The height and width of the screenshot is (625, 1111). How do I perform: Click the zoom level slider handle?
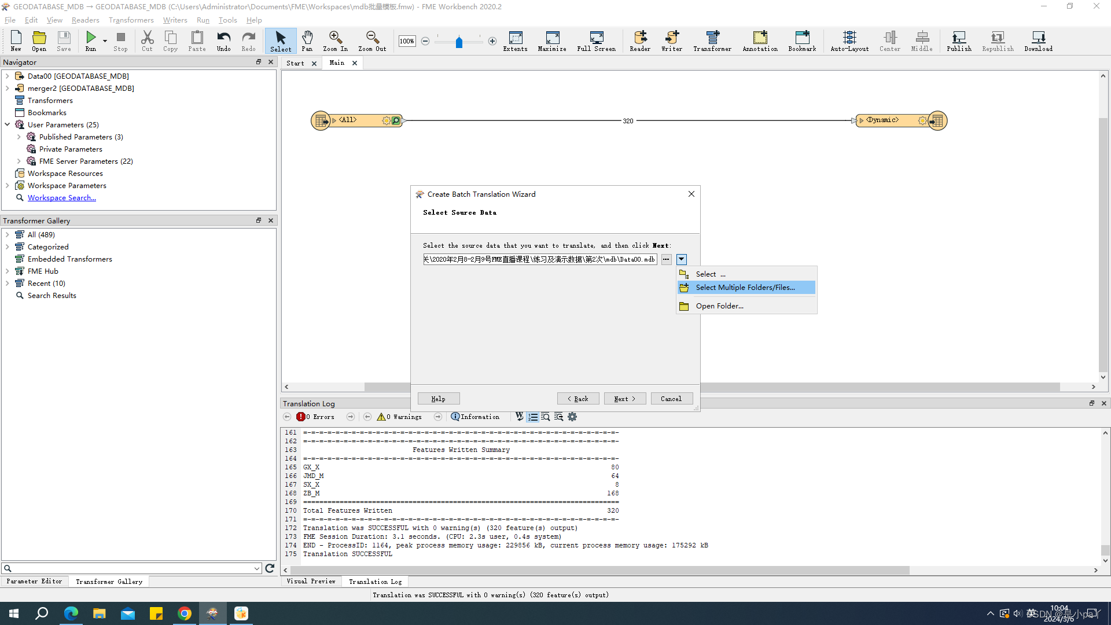459,42
